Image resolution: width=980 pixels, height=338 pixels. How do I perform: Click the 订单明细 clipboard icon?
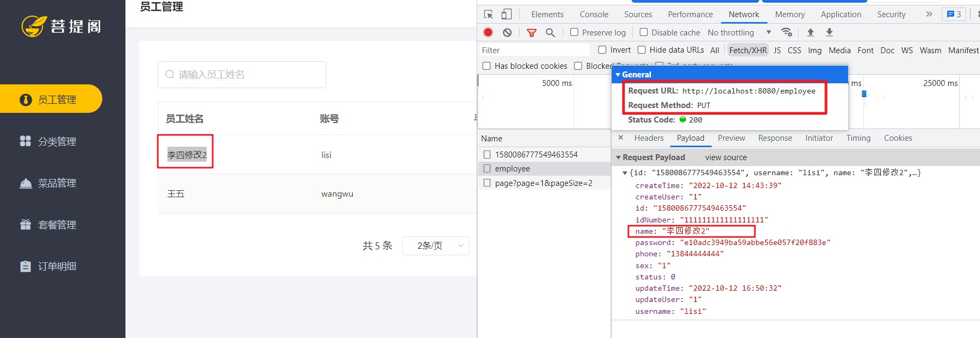[x=25, y=266]
